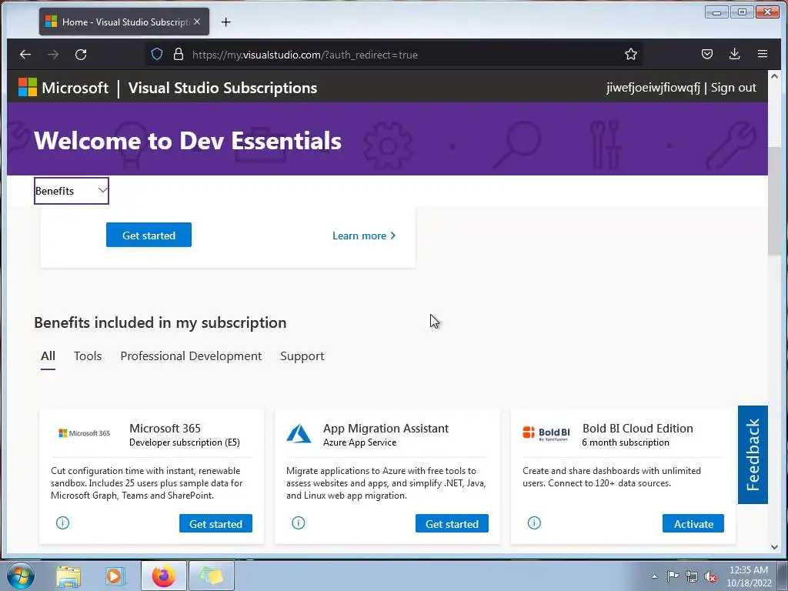Viewport: 788px width, 591px height.
Task: Open the network tray icon
Action: (x=692, y=576)
